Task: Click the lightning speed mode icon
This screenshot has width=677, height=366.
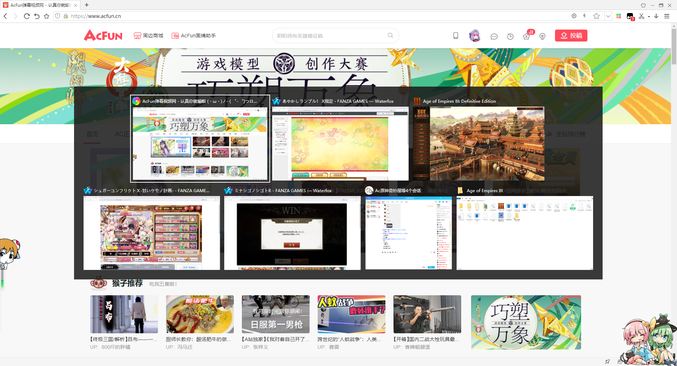Action: 585,16
